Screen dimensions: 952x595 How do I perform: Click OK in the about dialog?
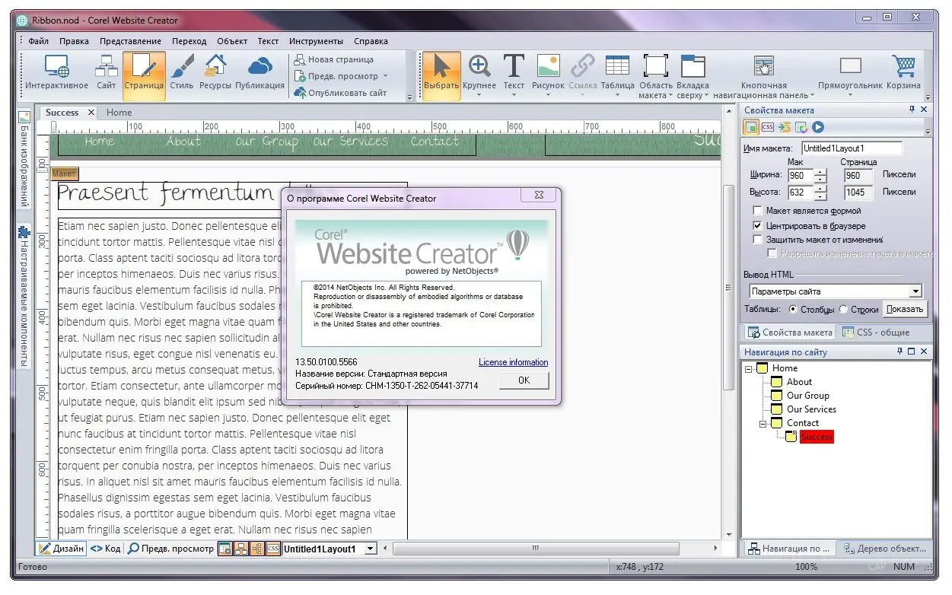[x=524, y=380]
